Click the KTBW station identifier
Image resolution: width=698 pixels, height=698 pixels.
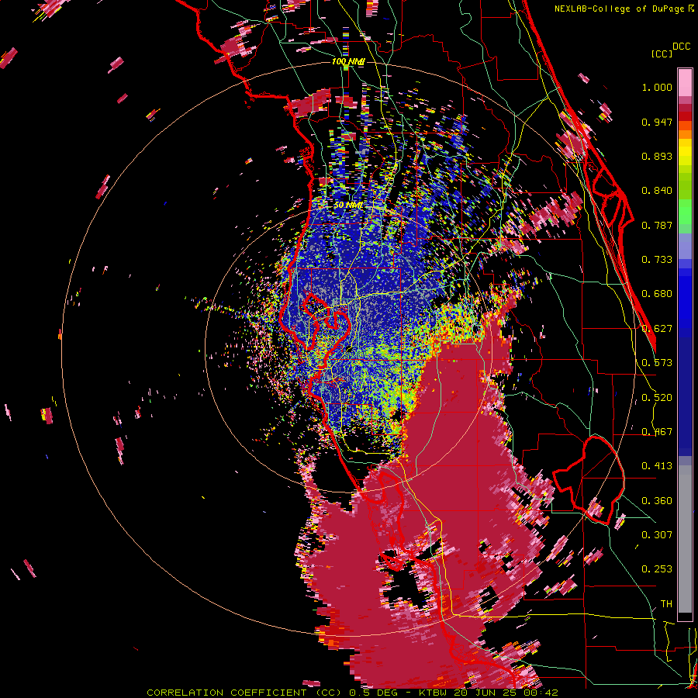click(434, 693)
